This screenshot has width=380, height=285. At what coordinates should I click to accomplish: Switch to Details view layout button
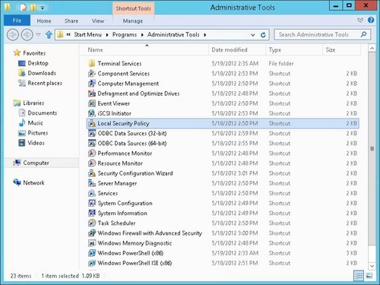(x=359, y=276)
